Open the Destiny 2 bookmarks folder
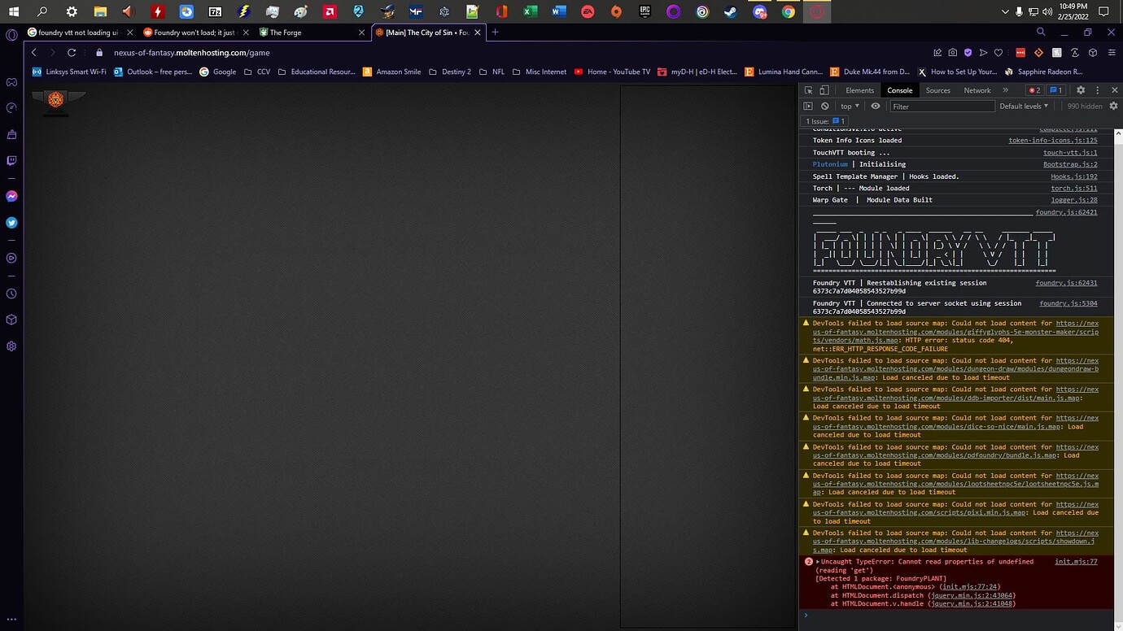The image size is (1123, 631). 450,72
